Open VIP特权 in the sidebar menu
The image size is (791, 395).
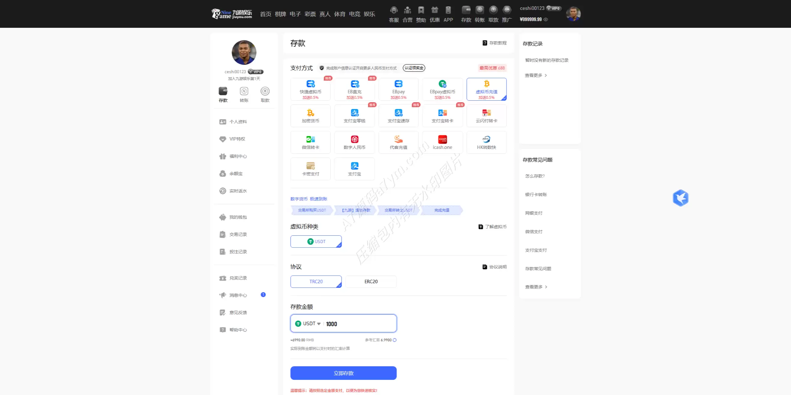point(237,139)
